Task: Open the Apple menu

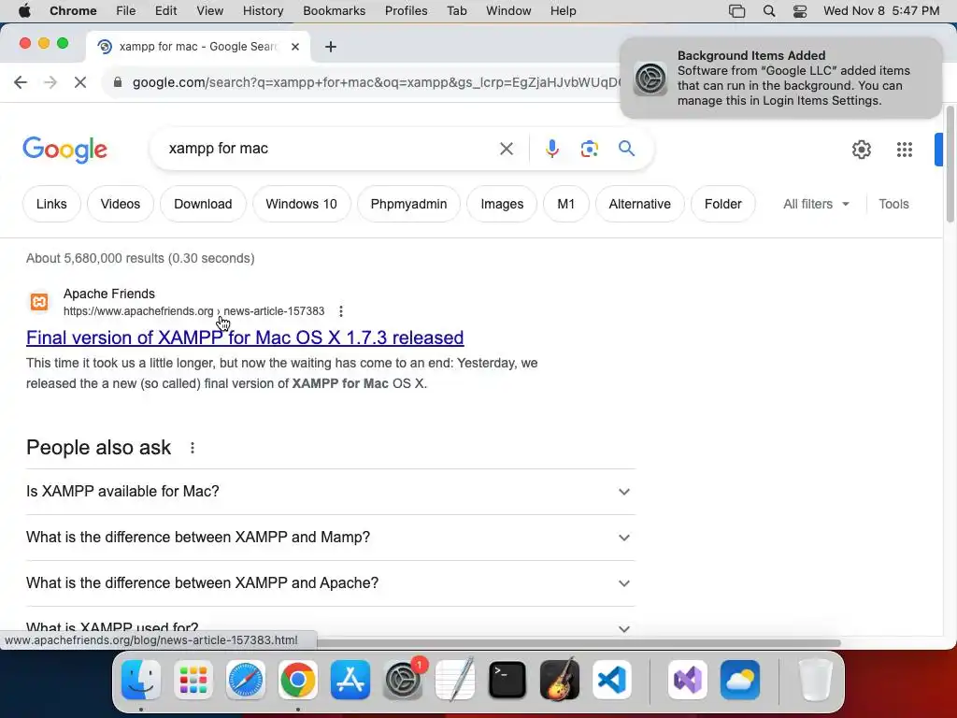Action: click(x=24, y=11)
